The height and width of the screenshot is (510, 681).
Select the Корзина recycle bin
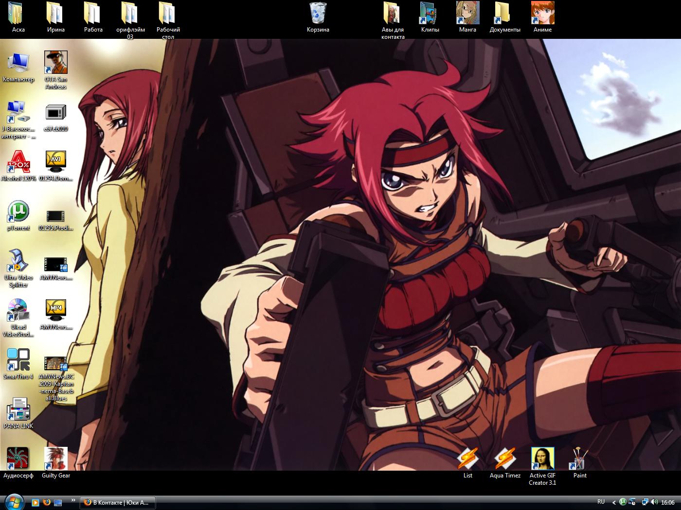318,17
